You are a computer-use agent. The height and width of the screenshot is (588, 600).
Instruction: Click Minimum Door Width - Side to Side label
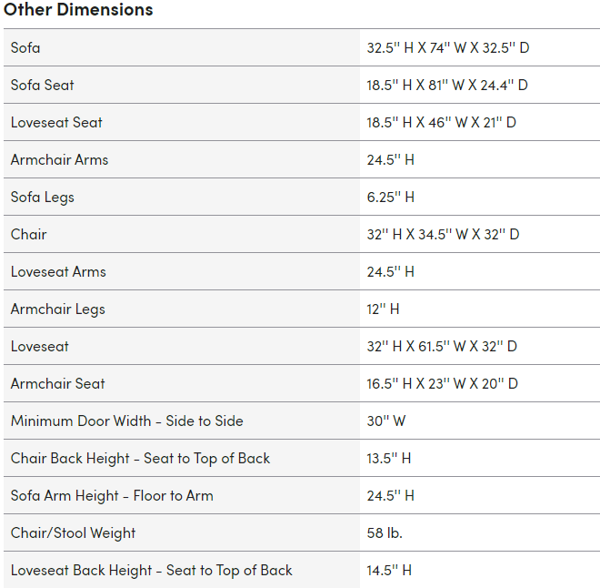coord(127,421)
